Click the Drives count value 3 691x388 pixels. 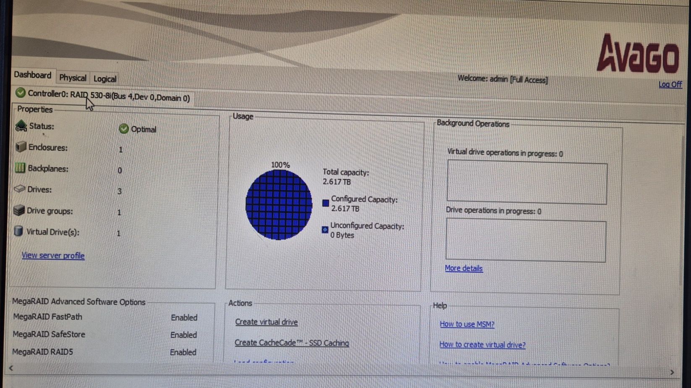pos(120,191)
